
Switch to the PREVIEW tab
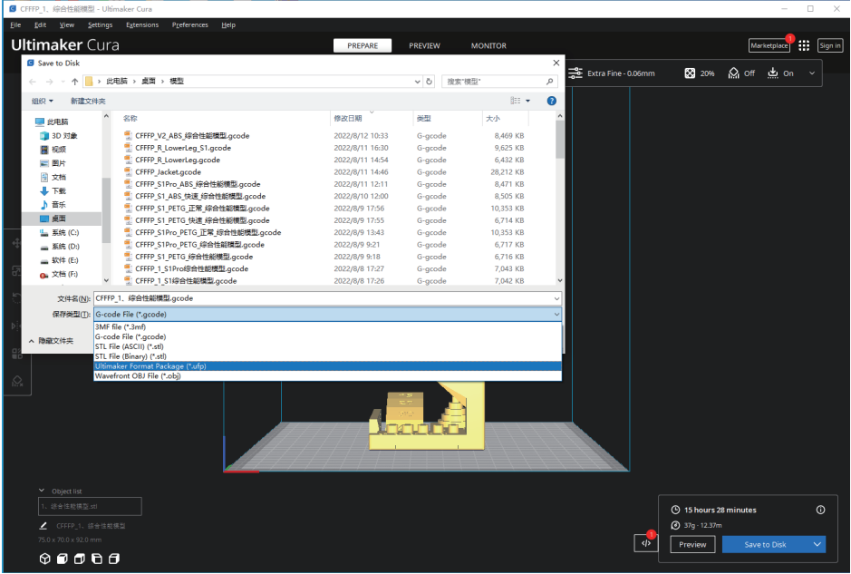coord(424,45)
